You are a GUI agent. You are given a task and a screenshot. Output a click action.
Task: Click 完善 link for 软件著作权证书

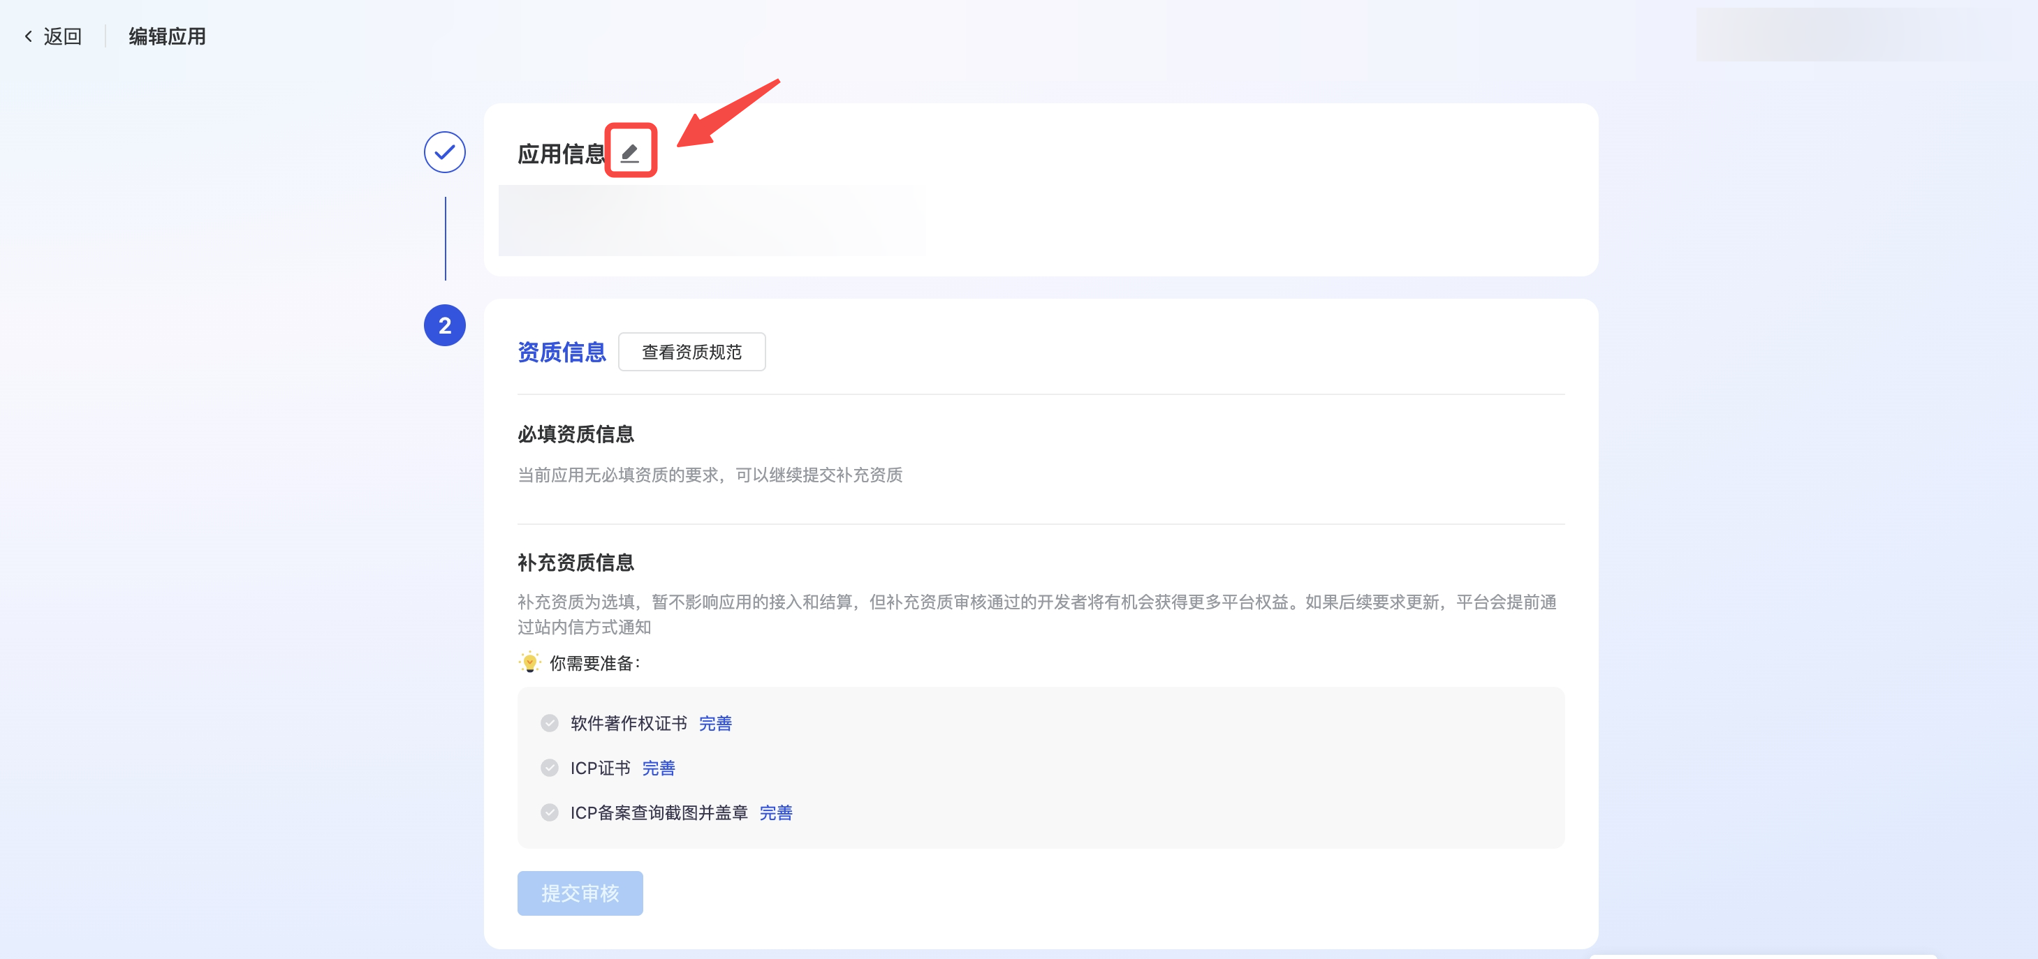click(x=714, y=723)
